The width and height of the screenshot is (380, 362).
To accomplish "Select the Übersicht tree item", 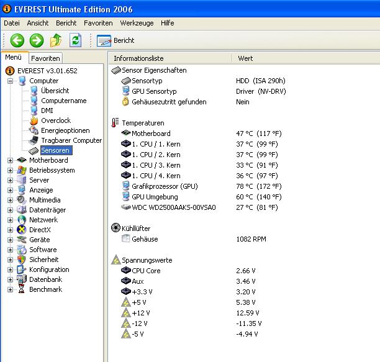I will pyautogui.click(x=55, y=91).
